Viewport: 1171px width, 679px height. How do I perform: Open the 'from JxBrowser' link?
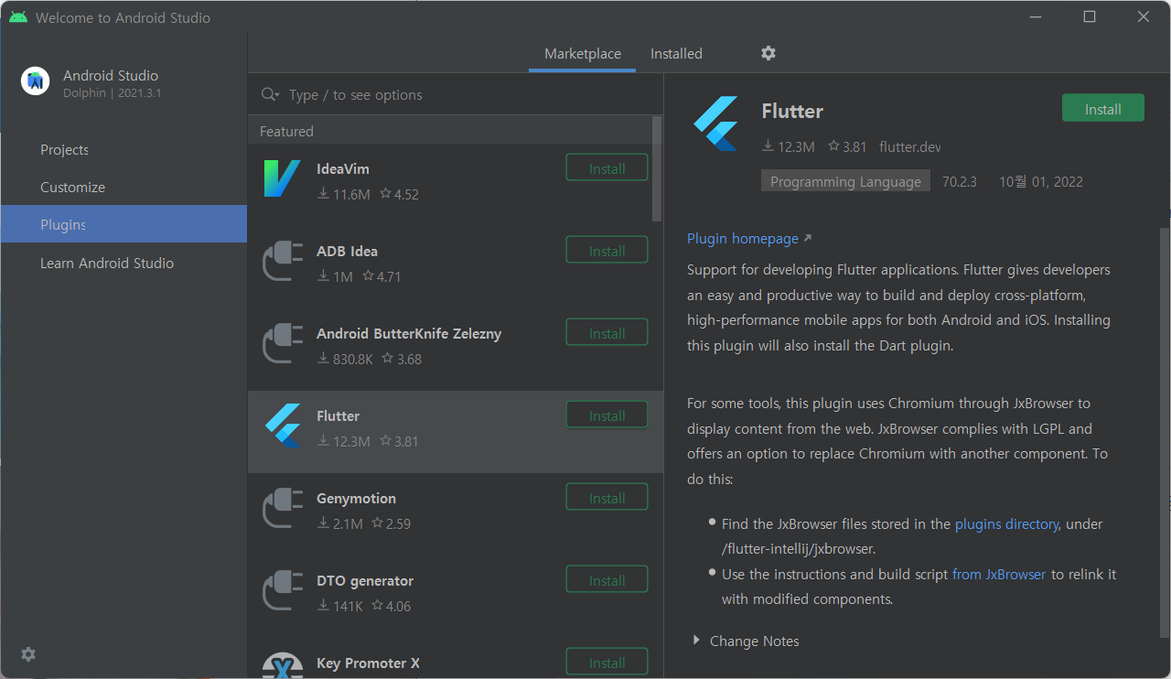point(999,574)
